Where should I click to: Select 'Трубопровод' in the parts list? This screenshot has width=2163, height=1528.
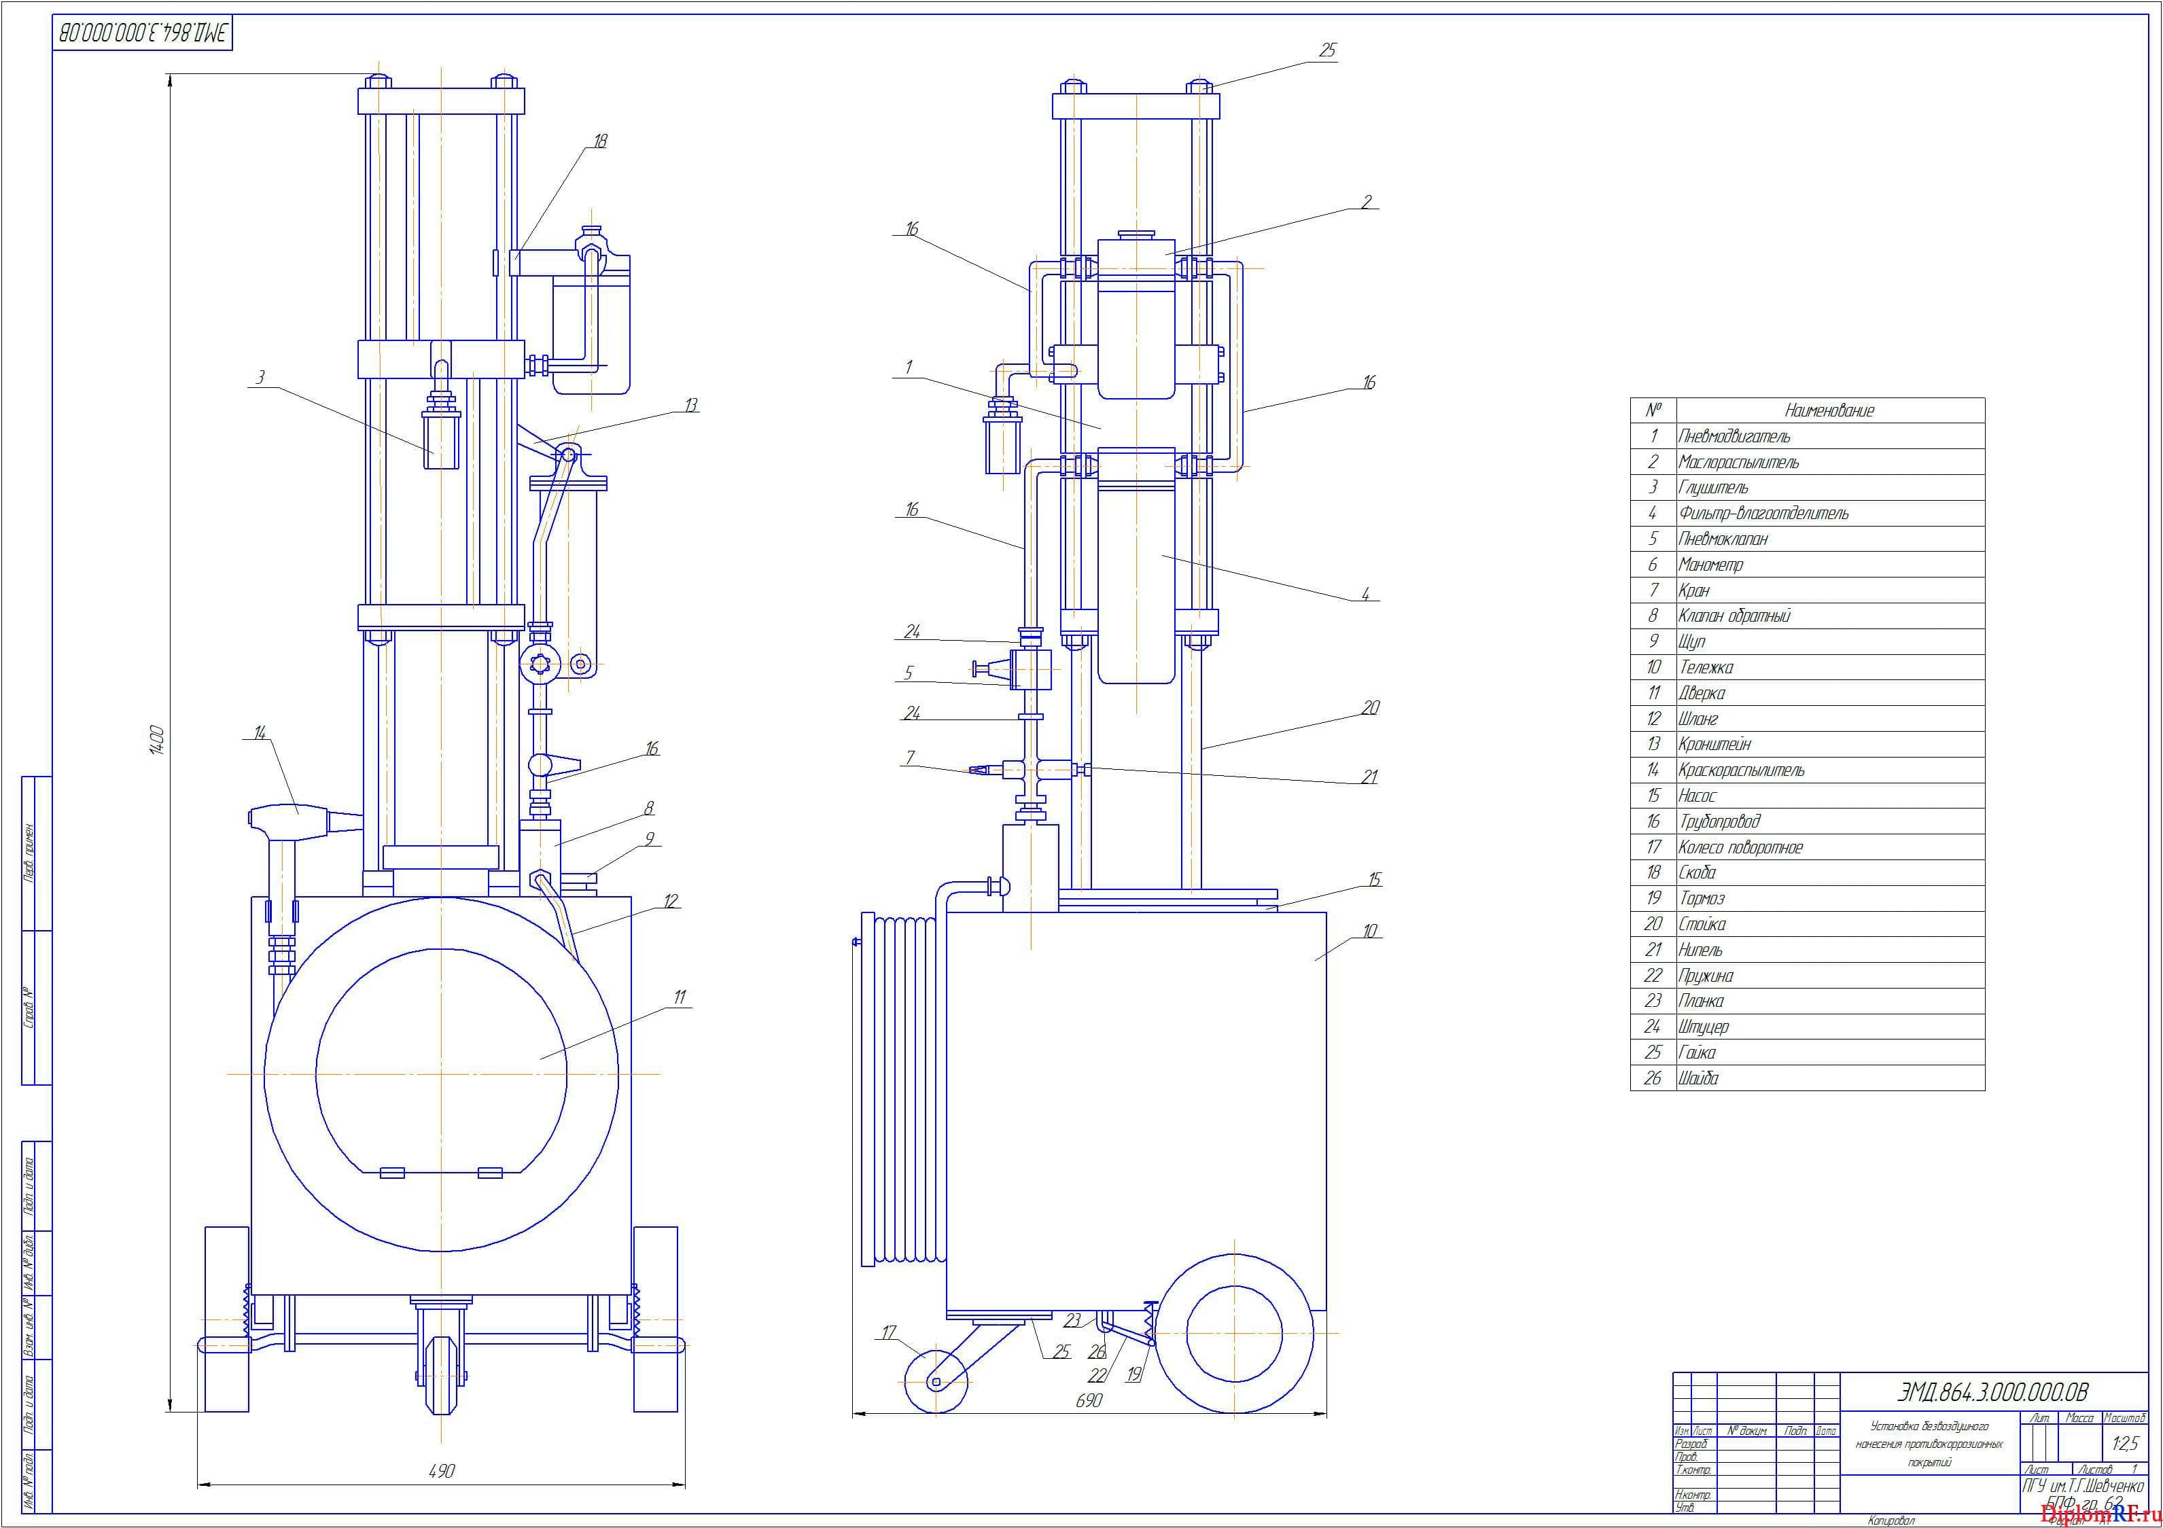tap(1807, 821)
